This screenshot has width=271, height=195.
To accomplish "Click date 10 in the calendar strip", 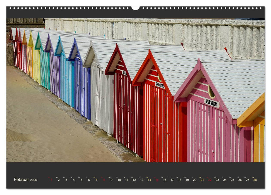I will click(x=119, y=180).
